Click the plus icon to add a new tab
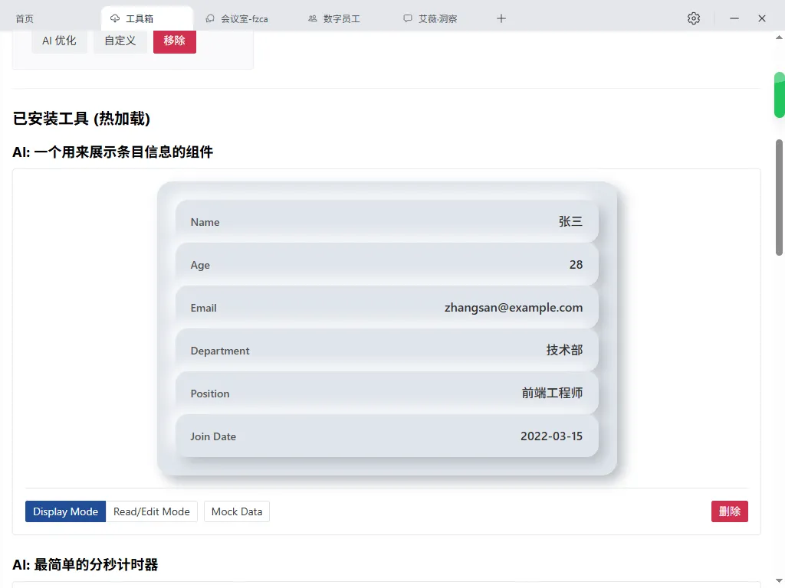 [501, 18]
